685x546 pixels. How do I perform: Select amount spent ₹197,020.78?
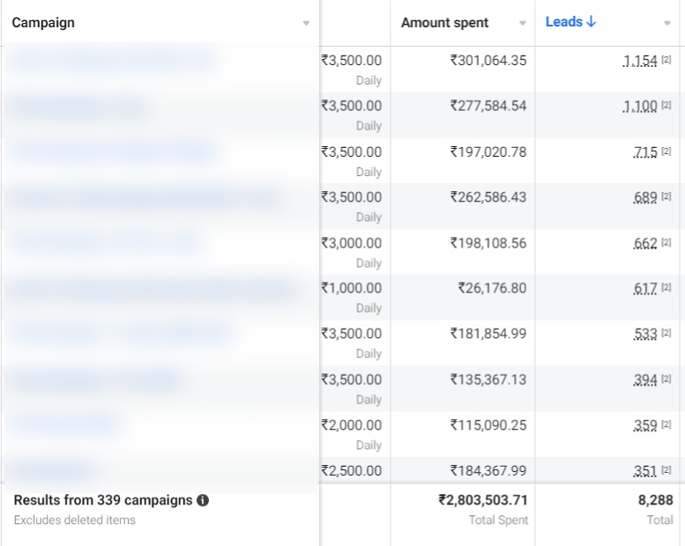click(x=488, y=151)
